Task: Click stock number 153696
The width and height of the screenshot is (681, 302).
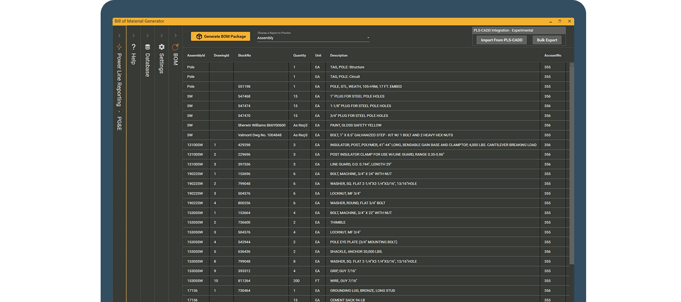Action: (244, 174)
